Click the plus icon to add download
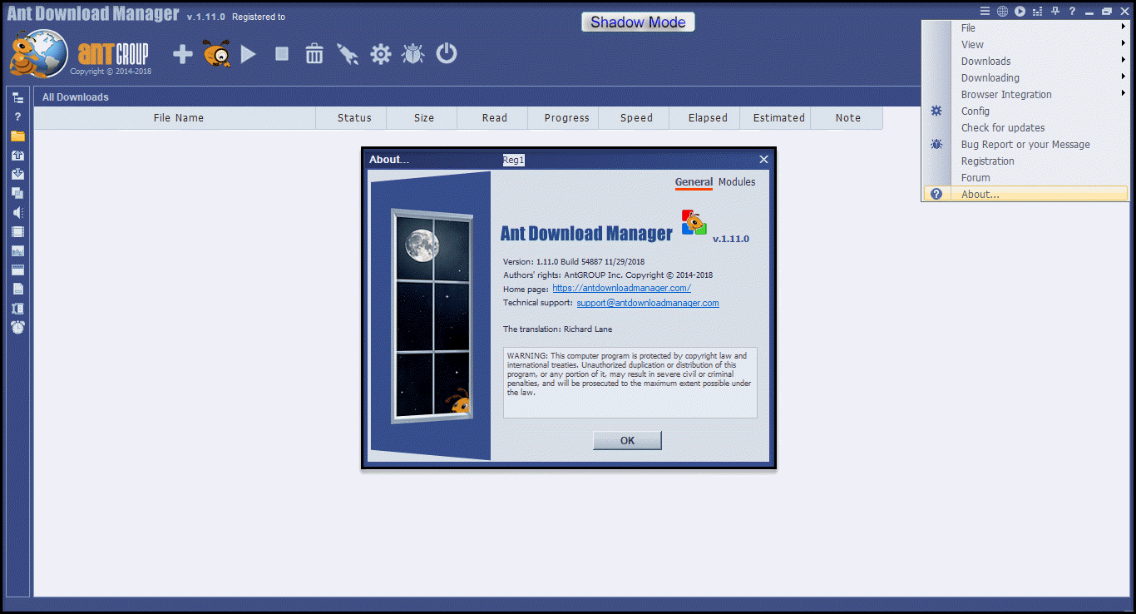Screen dimensions: 1136x614 [183, 55]
